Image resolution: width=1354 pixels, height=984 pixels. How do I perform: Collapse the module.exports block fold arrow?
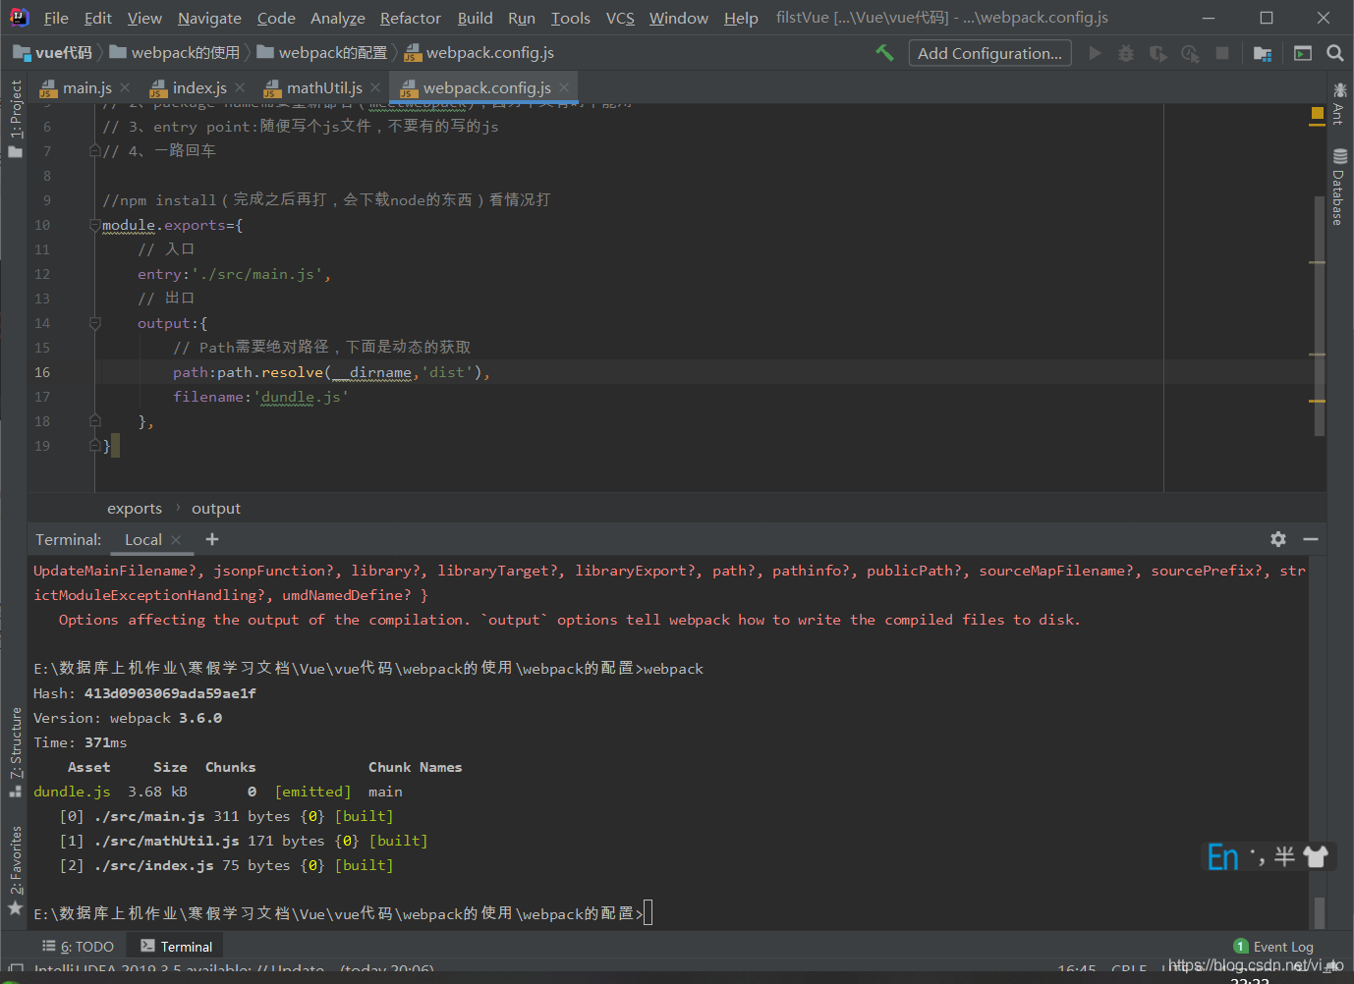(x=94, y=224)
